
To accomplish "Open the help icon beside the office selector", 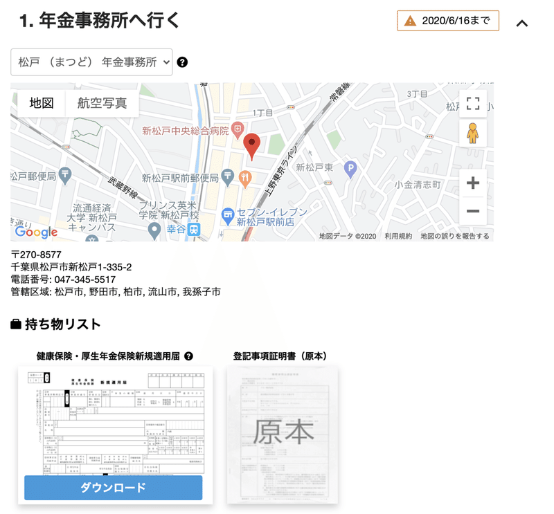I will tap(181, 62).
